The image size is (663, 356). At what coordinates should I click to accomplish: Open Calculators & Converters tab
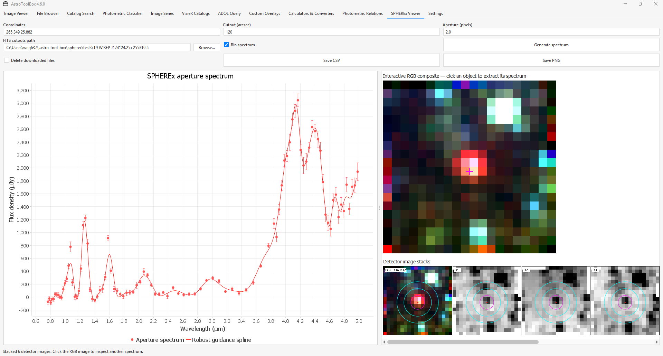pyautogui.click(x=311, y=13)
